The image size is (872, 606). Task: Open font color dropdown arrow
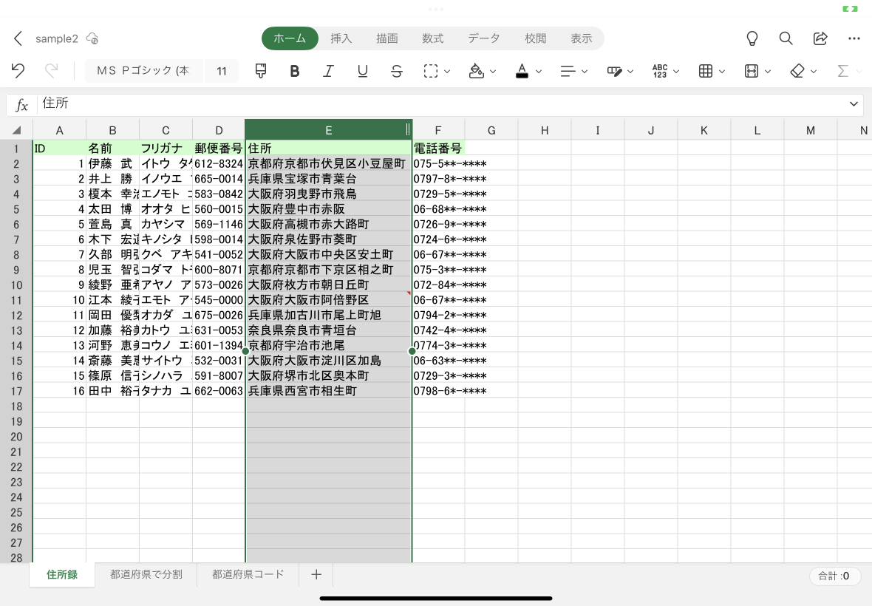point(538,71)
